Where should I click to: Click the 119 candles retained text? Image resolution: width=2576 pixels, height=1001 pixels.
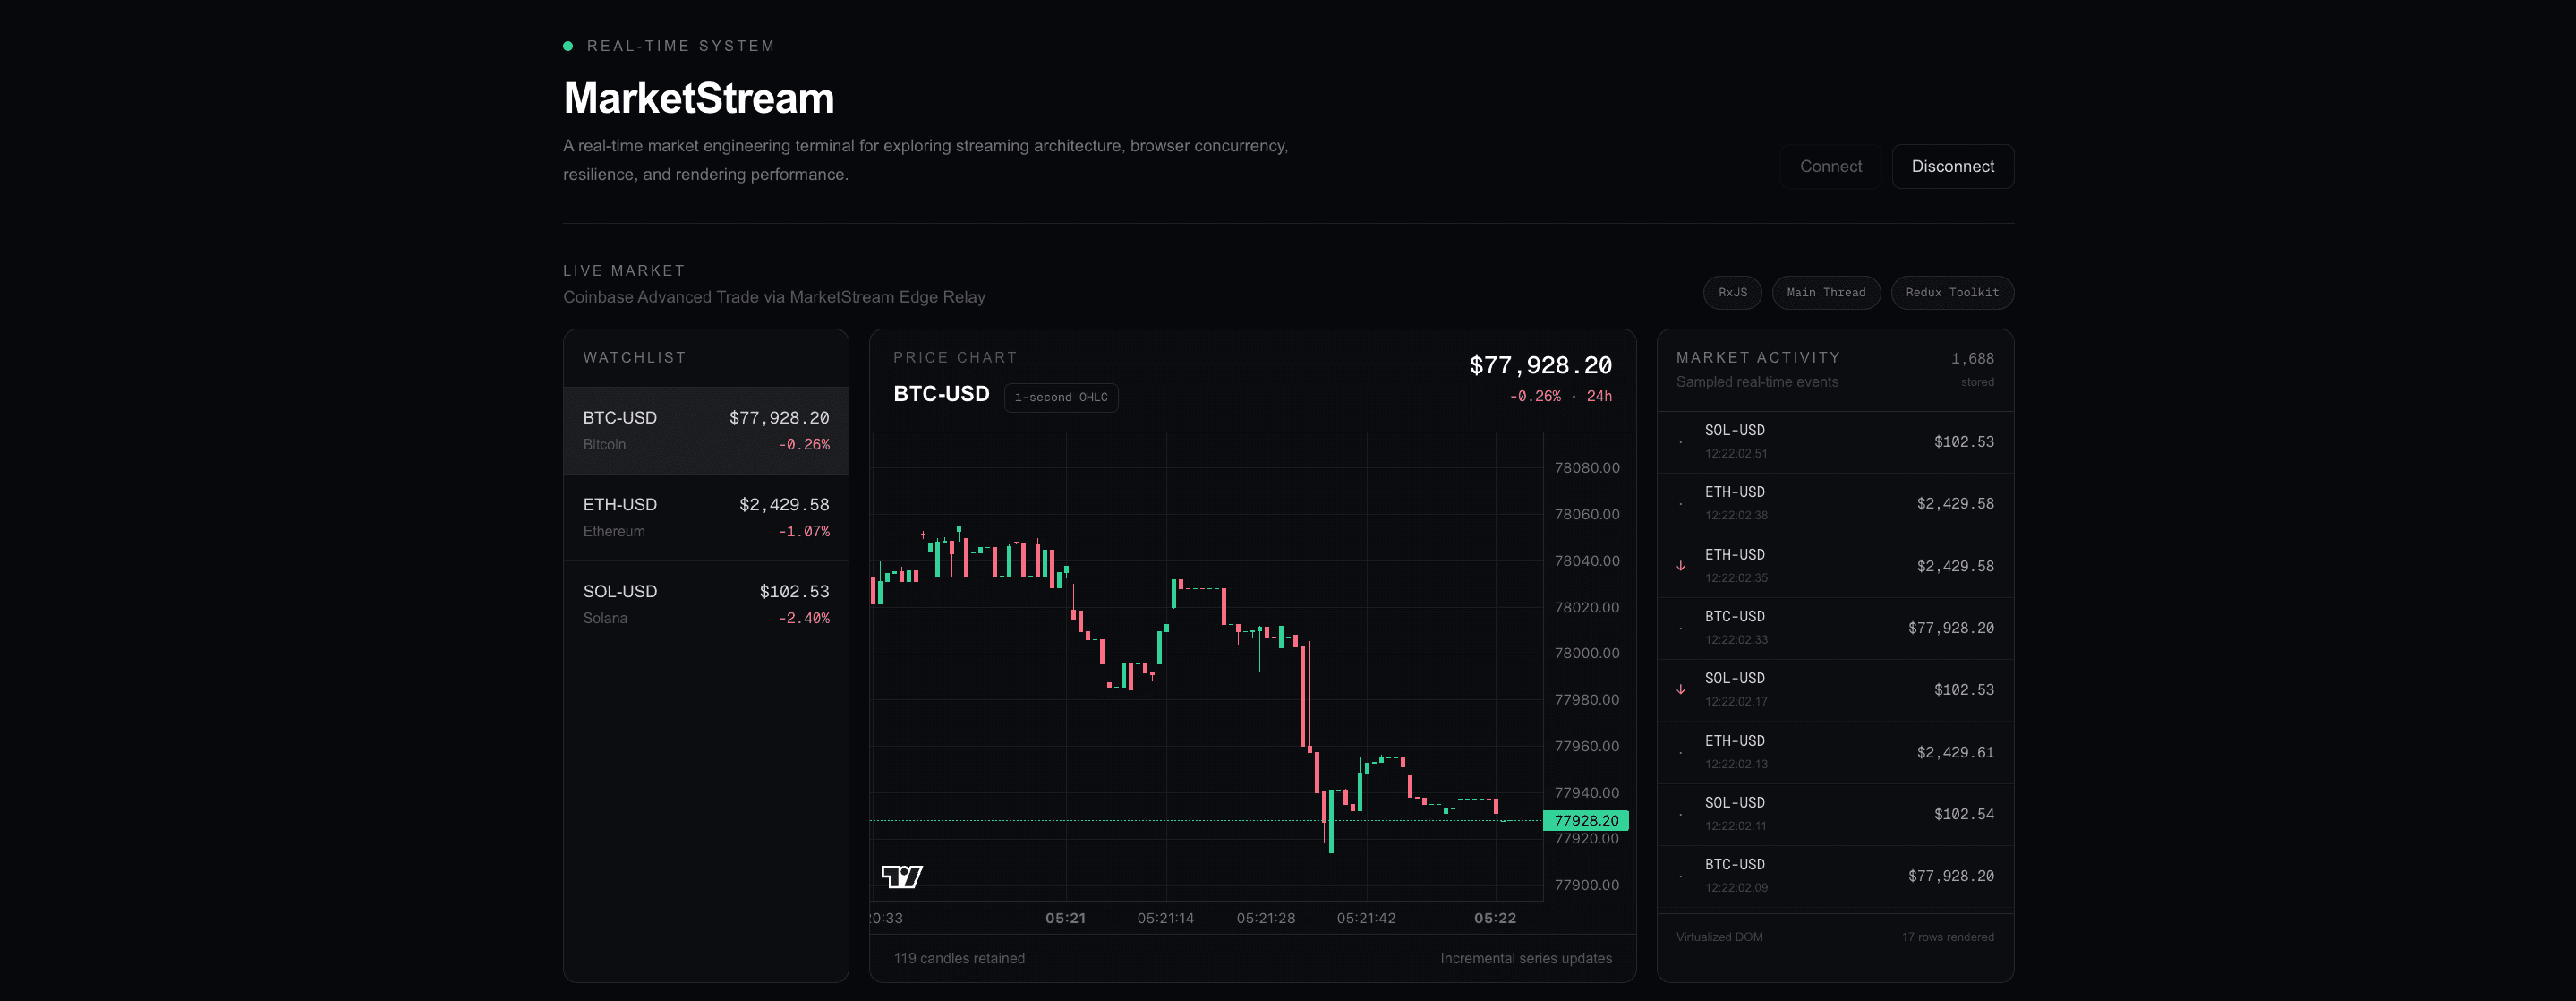pos(959,958)
